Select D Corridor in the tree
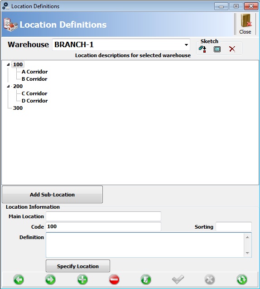 (34, 101)
